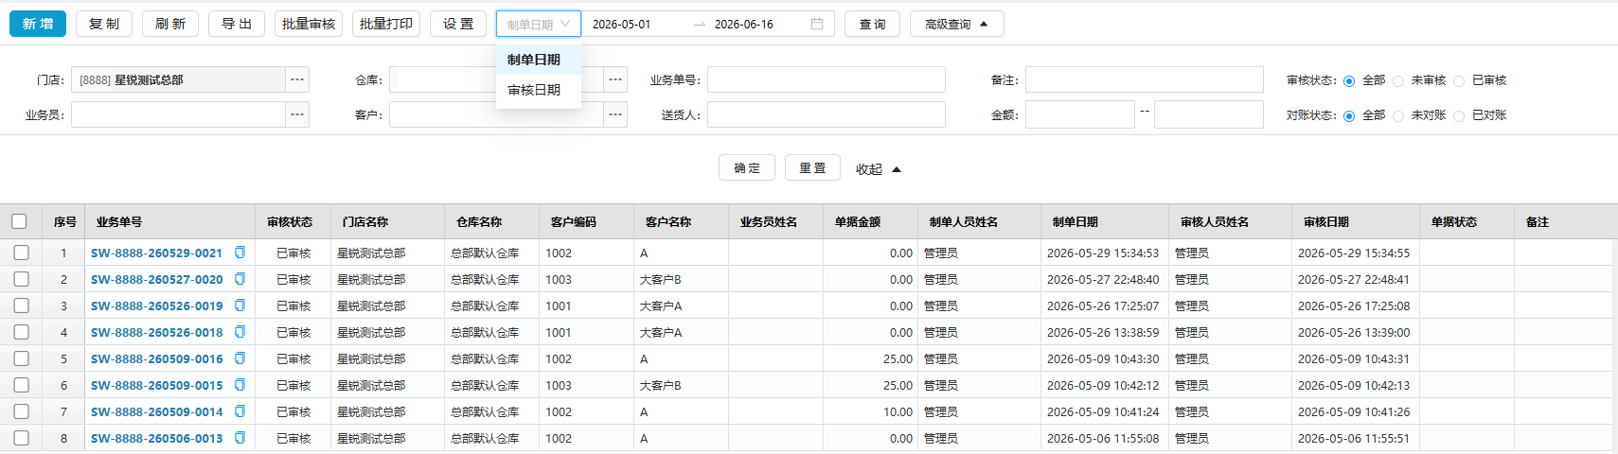Copy order number SW-8888-260529-0021 icon
The image size is (1618, 454).
click(240, 253)
